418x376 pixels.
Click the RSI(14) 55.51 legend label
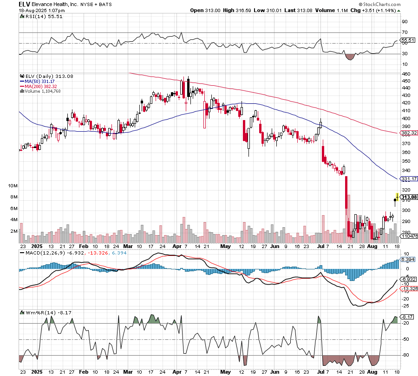coord(44,17)
